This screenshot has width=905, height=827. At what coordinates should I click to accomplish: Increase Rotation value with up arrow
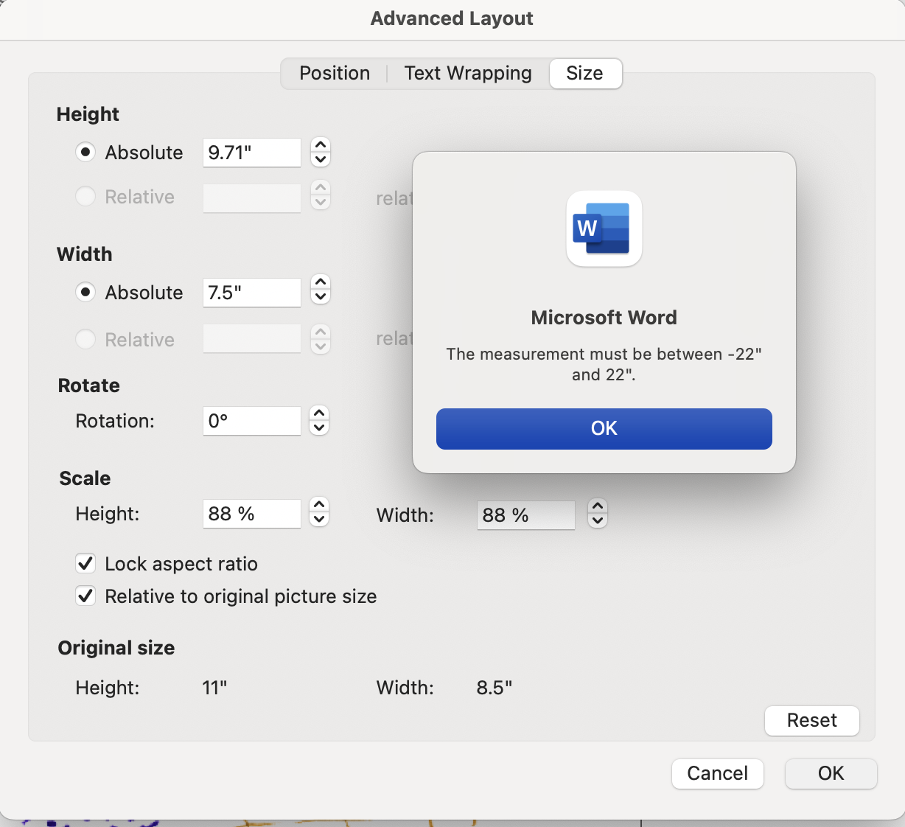pos(319,413)
